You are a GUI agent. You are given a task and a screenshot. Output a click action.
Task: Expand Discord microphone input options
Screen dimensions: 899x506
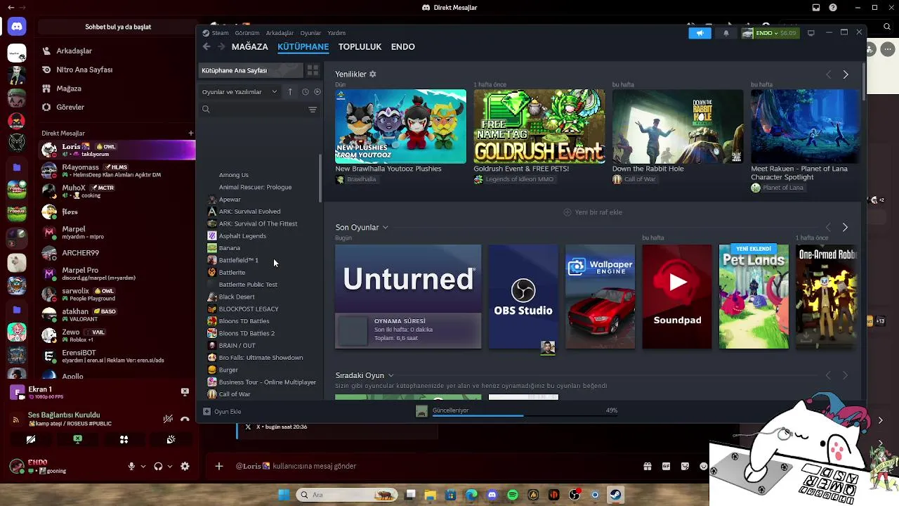click(143, 466)
